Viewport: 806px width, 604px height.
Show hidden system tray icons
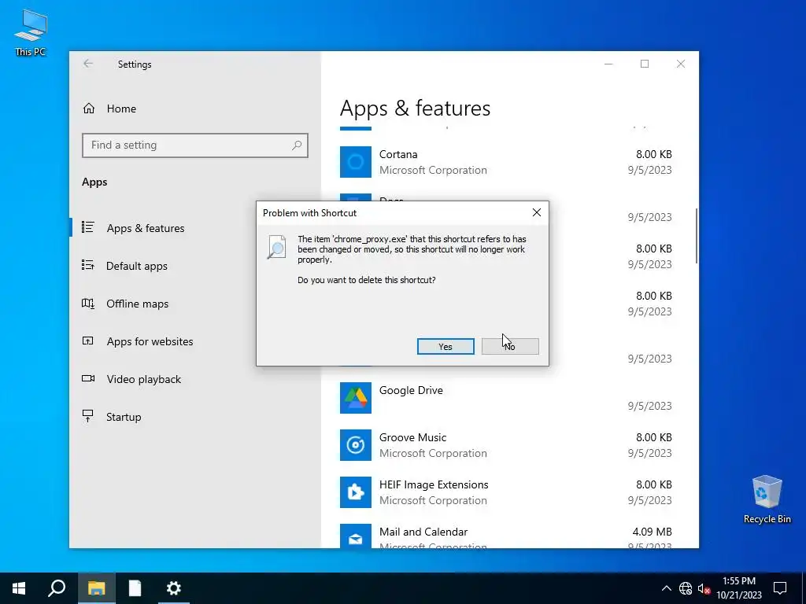click(x=666, y=588)
